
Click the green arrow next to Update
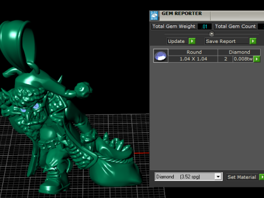tap(192, 41)
